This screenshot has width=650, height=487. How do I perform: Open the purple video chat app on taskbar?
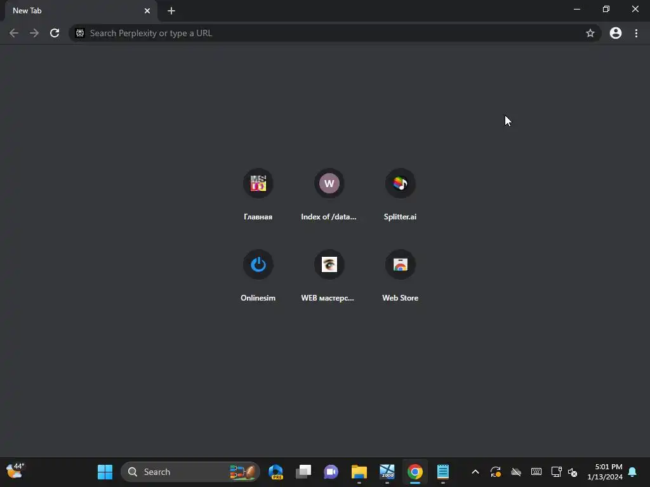tap(331, 472)
